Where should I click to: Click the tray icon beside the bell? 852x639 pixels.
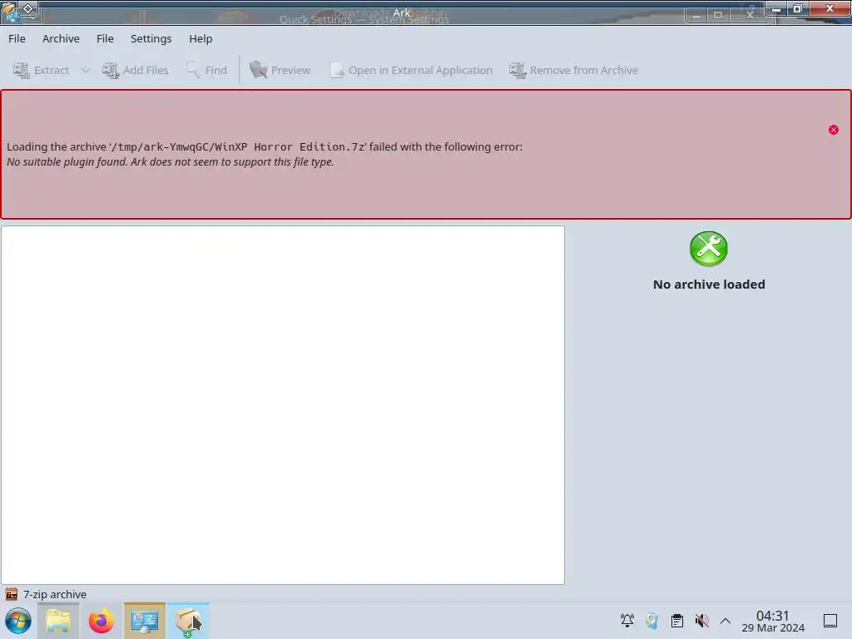pyautogui.click(x=652, y=621)
